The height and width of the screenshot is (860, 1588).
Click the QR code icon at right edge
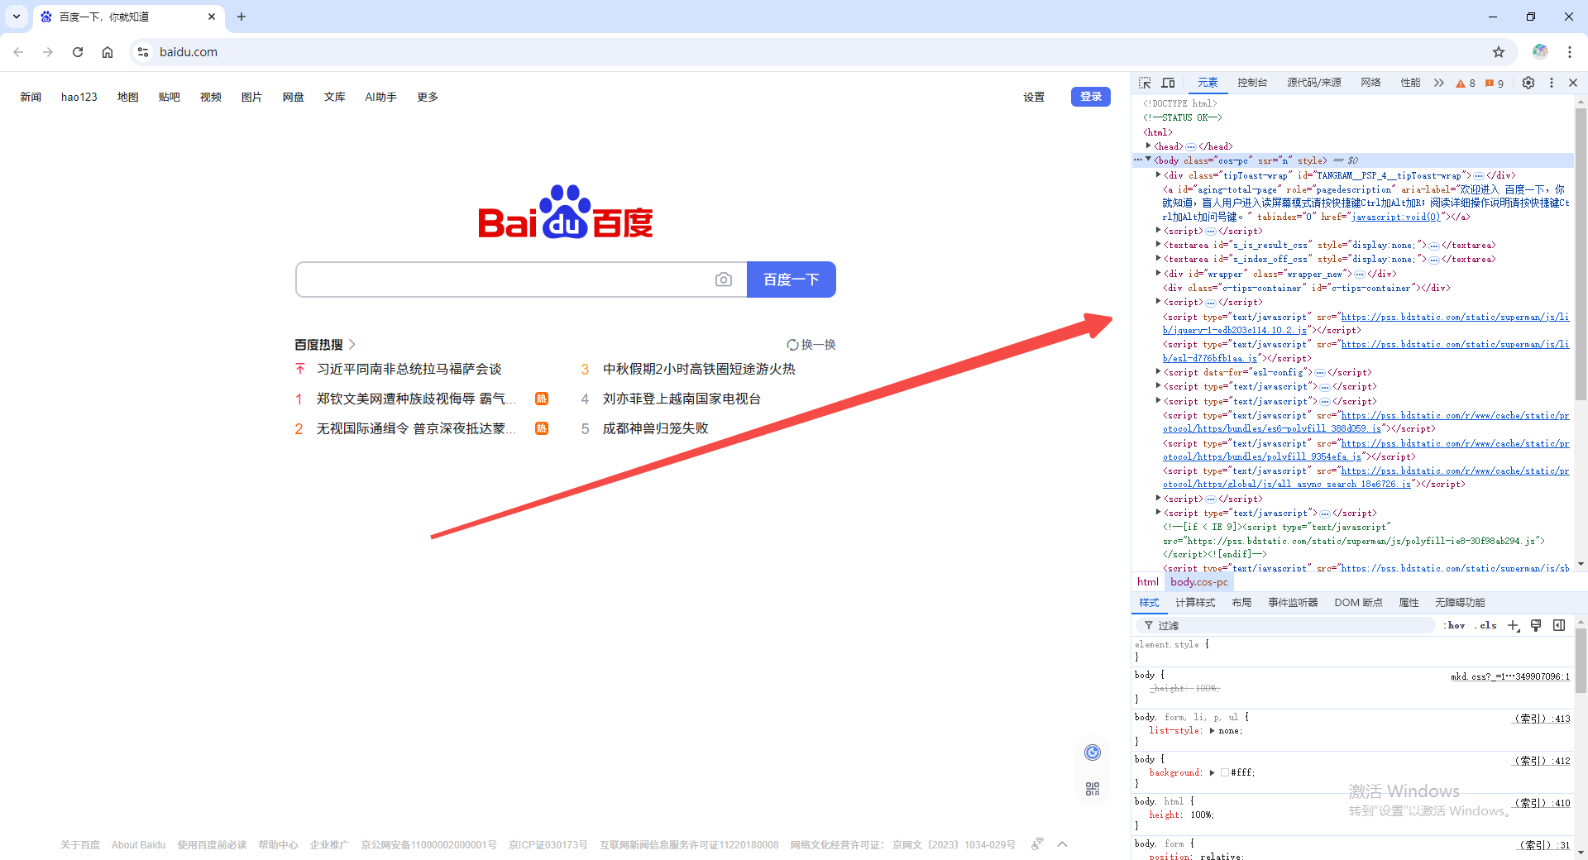click(1093, 789)
